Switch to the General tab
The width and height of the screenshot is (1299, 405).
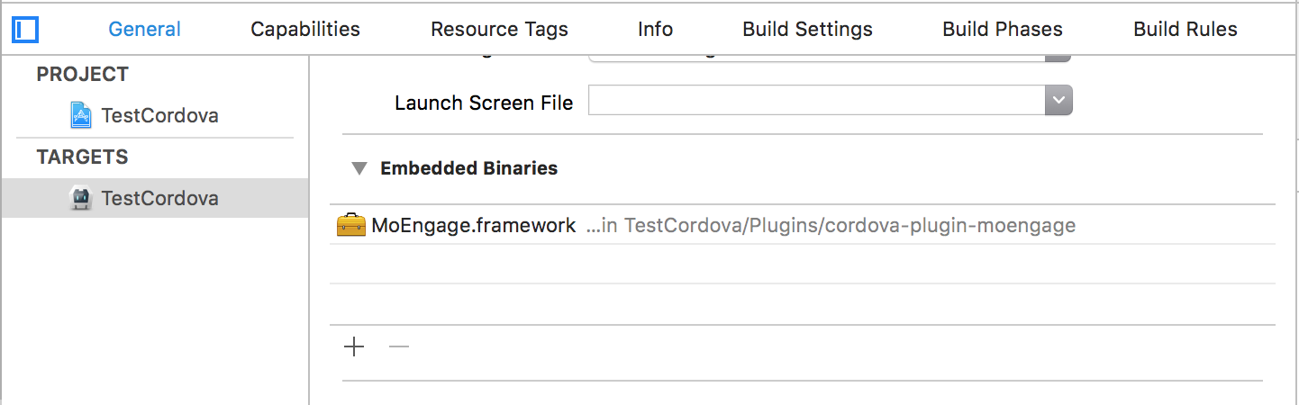tap(145, 29)
